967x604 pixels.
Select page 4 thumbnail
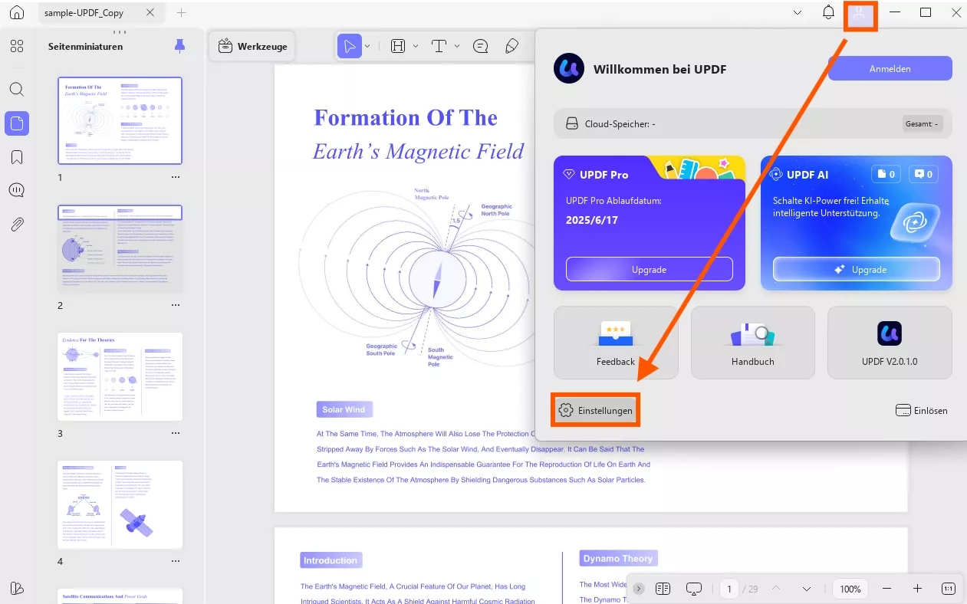[x=120, y=504]
